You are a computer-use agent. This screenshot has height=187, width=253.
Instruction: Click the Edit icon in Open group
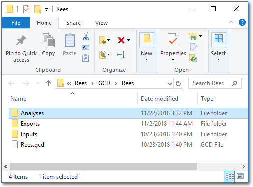pyautogui.click(x=193, y=47)
